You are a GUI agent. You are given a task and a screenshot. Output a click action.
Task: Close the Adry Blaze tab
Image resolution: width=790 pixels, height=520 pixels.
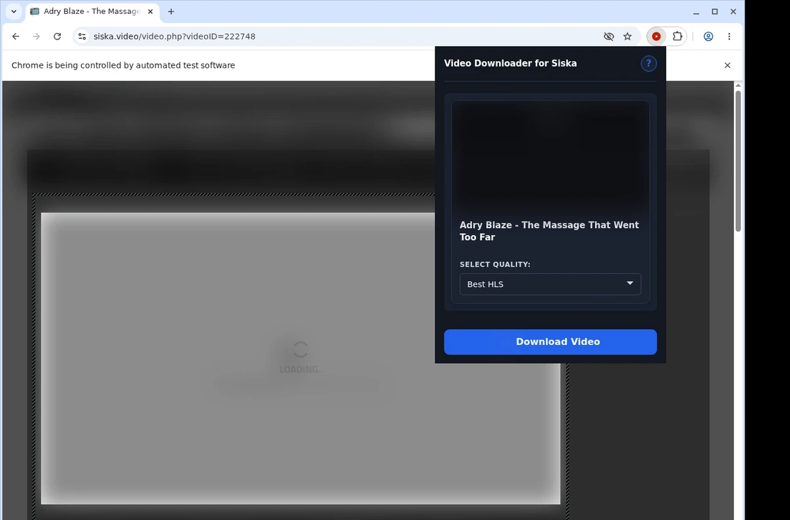150,11
